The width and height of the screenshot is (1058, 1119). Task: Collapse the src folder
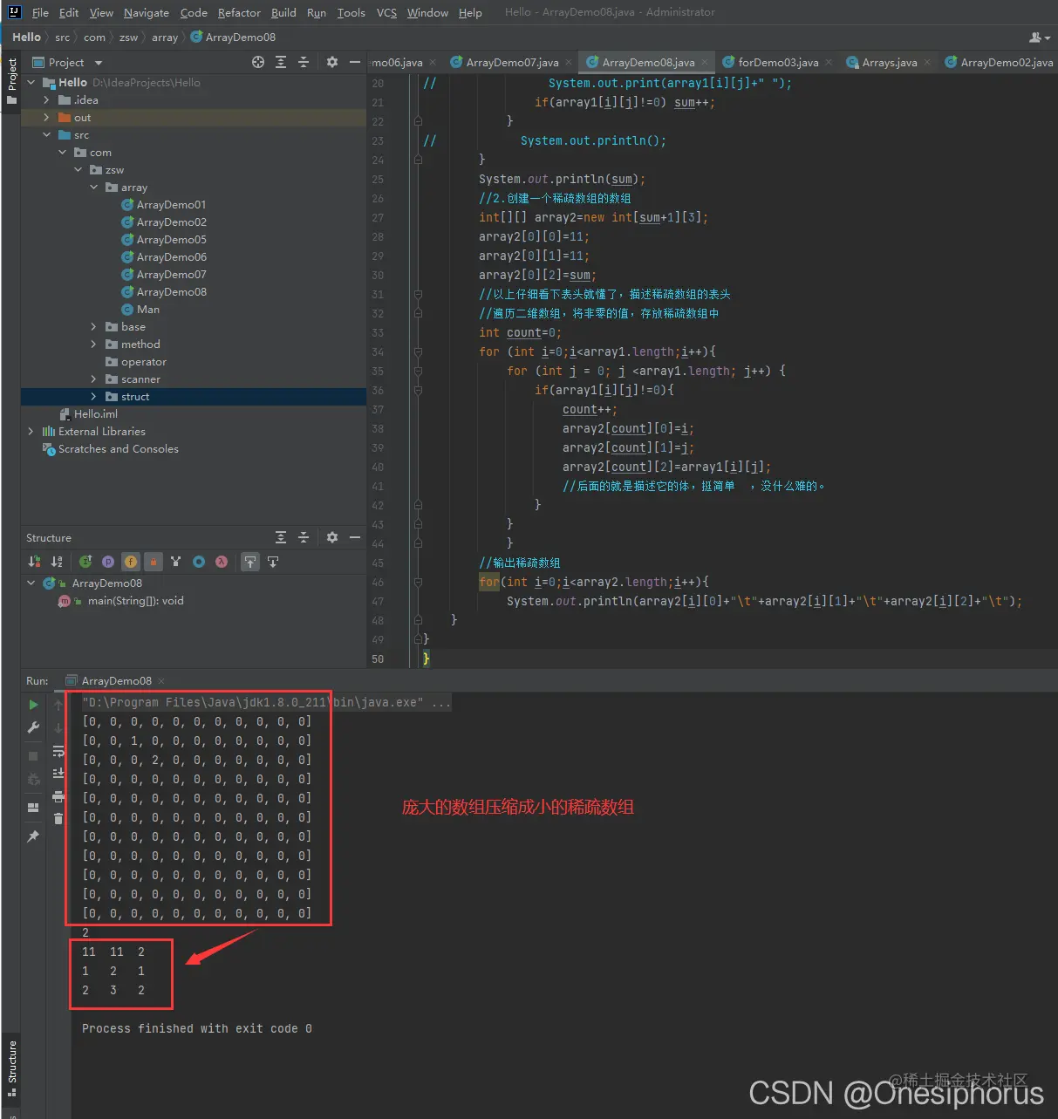(x=47, y=135)
